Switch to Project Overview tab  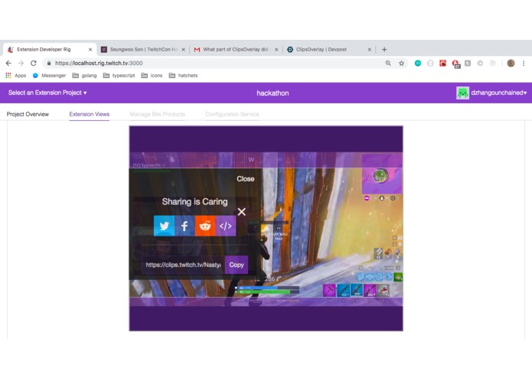click(28, 114)
